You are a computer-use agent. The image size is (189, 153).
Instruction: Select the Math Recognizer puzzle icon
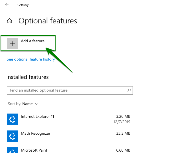tap(12, 136)
